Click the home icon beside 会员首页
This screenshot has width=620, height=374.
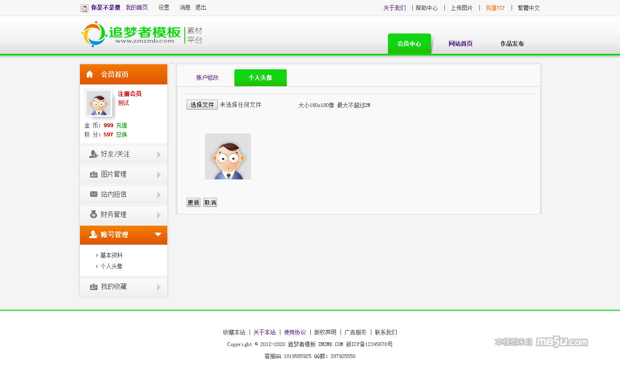pyautogui.click(x=90, y=74)
